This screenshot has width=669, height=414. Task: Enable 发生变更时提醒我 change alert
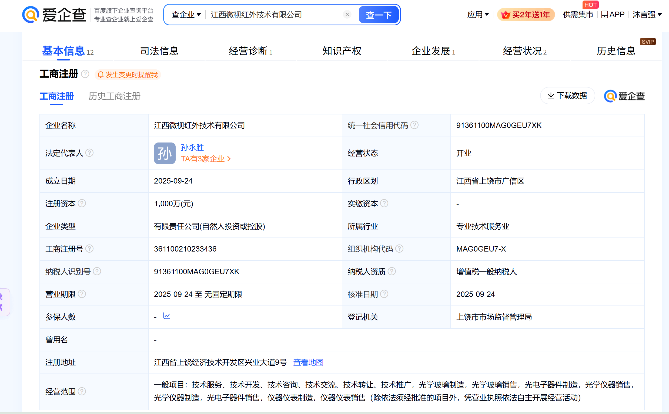(128, 75)
